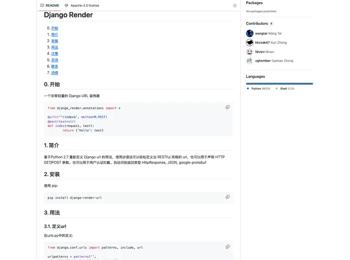Click the README book icon

pyautogui.click(x=42, y=6)
